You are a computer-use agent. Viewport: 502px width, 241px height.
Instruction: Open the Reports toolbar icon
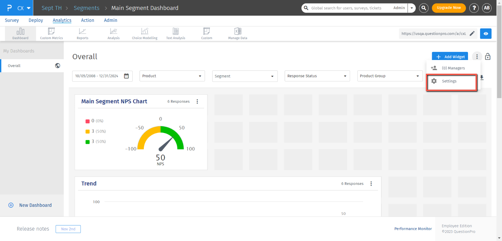82,34
